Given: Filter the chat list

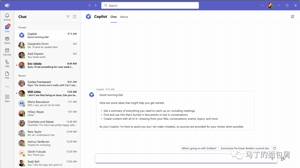Looking at the screenshot, I should point(68,16).
